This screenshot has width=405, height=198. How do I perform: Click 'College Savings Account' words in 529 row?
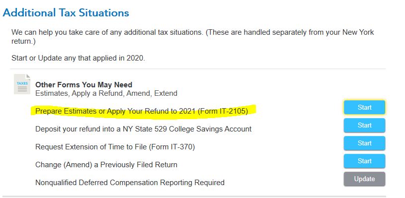[210, 129]
